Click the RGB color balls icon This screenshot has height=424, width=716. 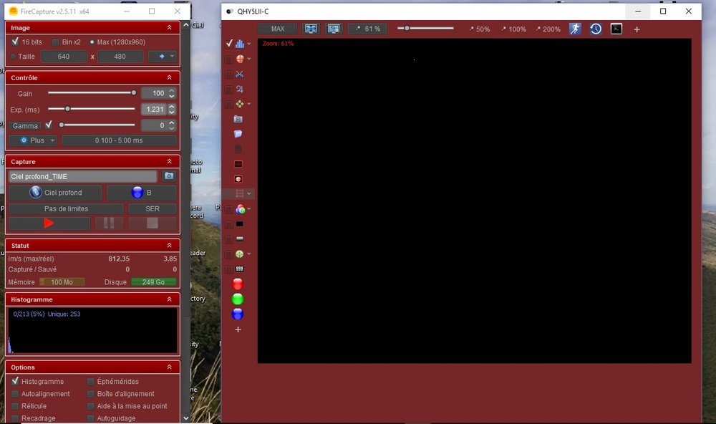(240, 209)
